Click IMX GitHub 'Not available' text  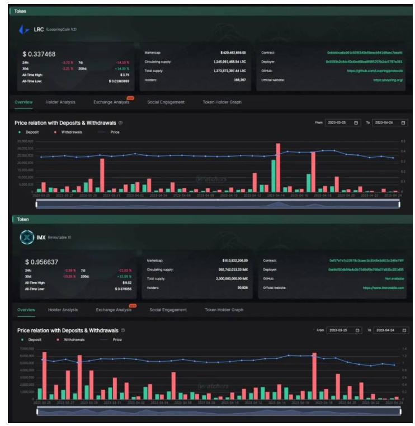(x=394, y=279)
